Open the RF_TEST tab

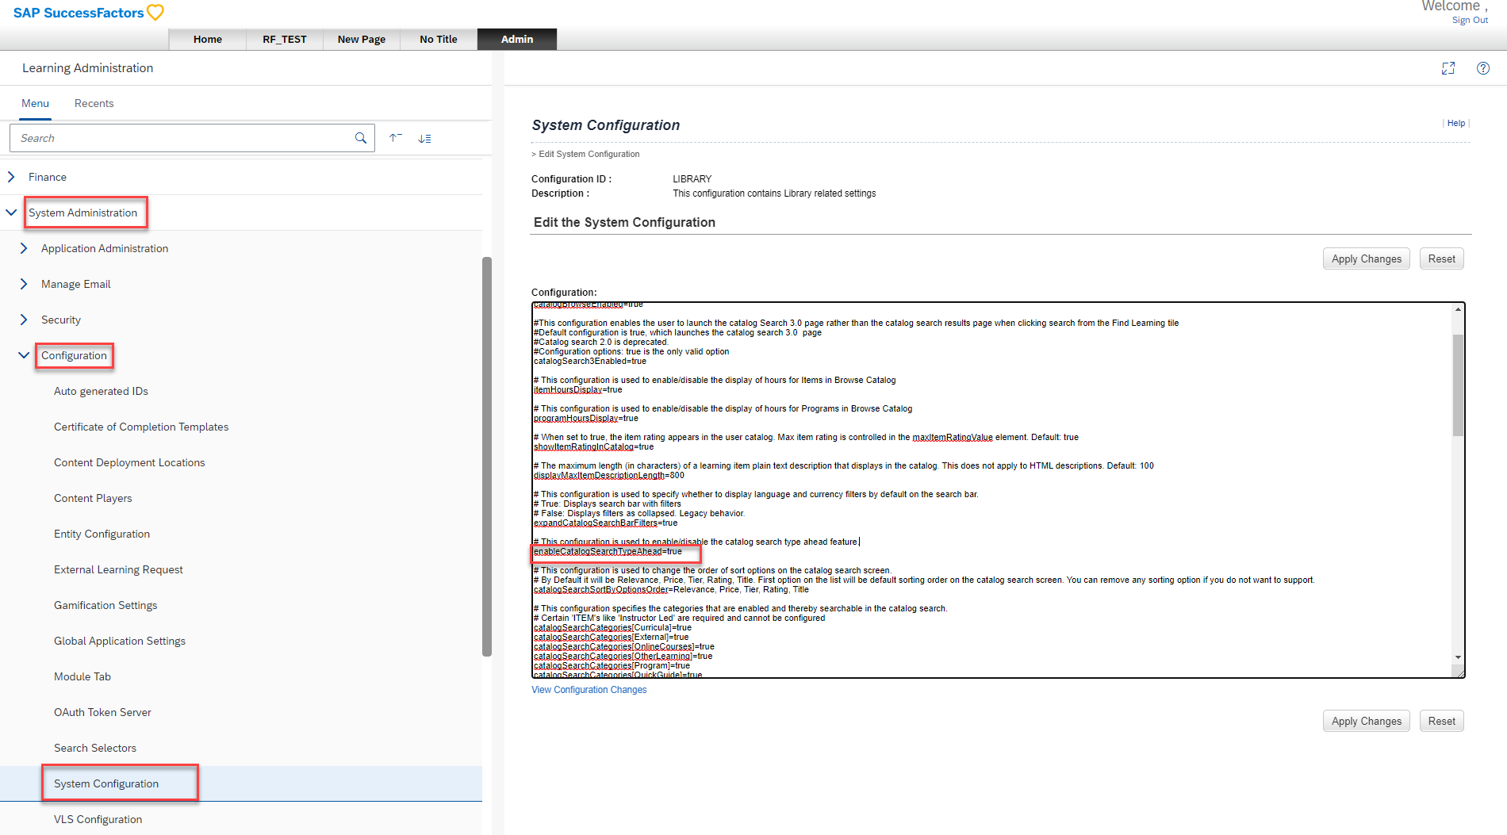[x=285, y=39]
